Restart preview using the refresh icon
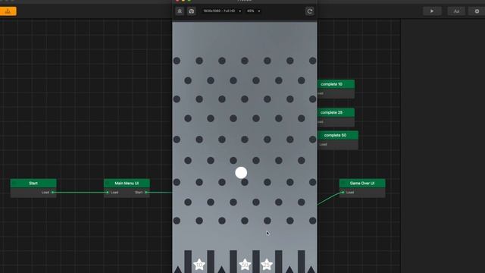Screen dimensions: 485x273 310,11
